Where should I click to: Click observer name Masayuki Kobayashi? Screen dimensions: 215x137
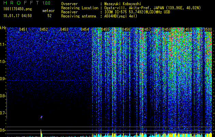(123, 4)
